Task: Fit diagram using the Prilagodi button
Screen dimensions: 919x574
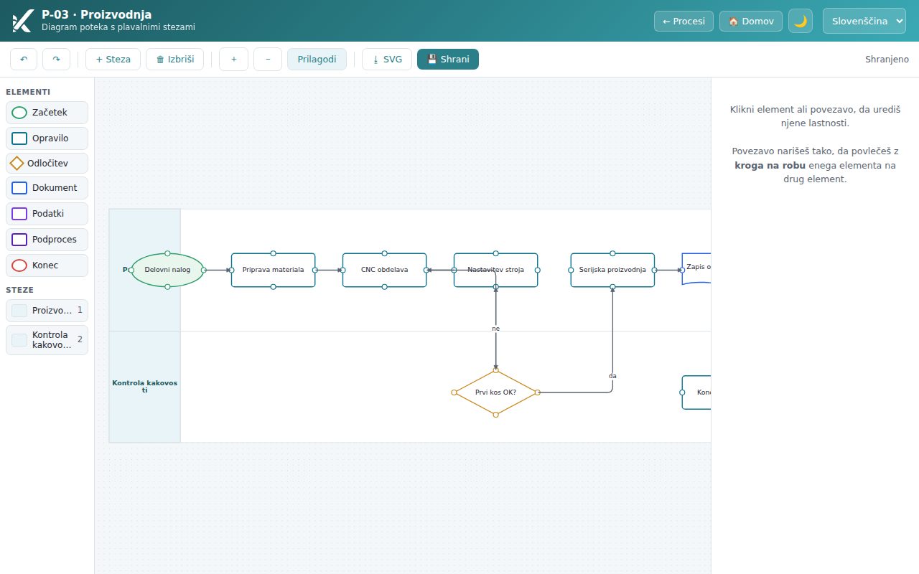Action: 317,60
